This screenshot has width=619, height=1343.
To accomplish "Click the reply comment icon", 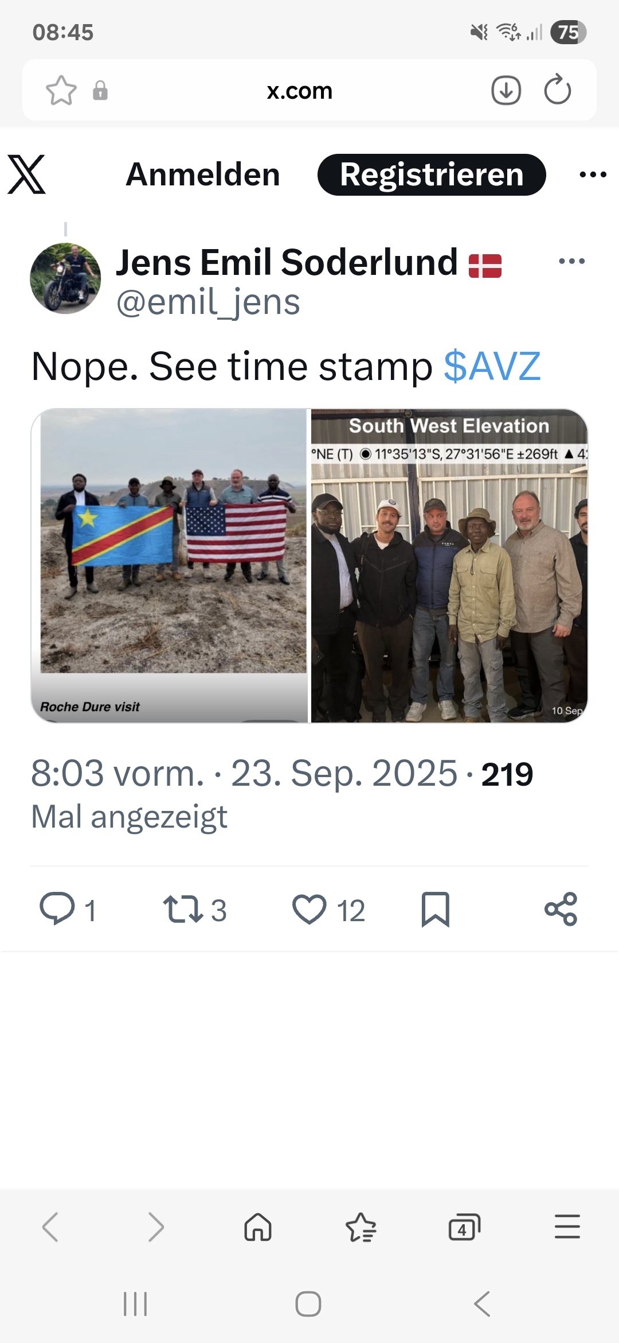I will pyautogui.click(x=57, y=909).
